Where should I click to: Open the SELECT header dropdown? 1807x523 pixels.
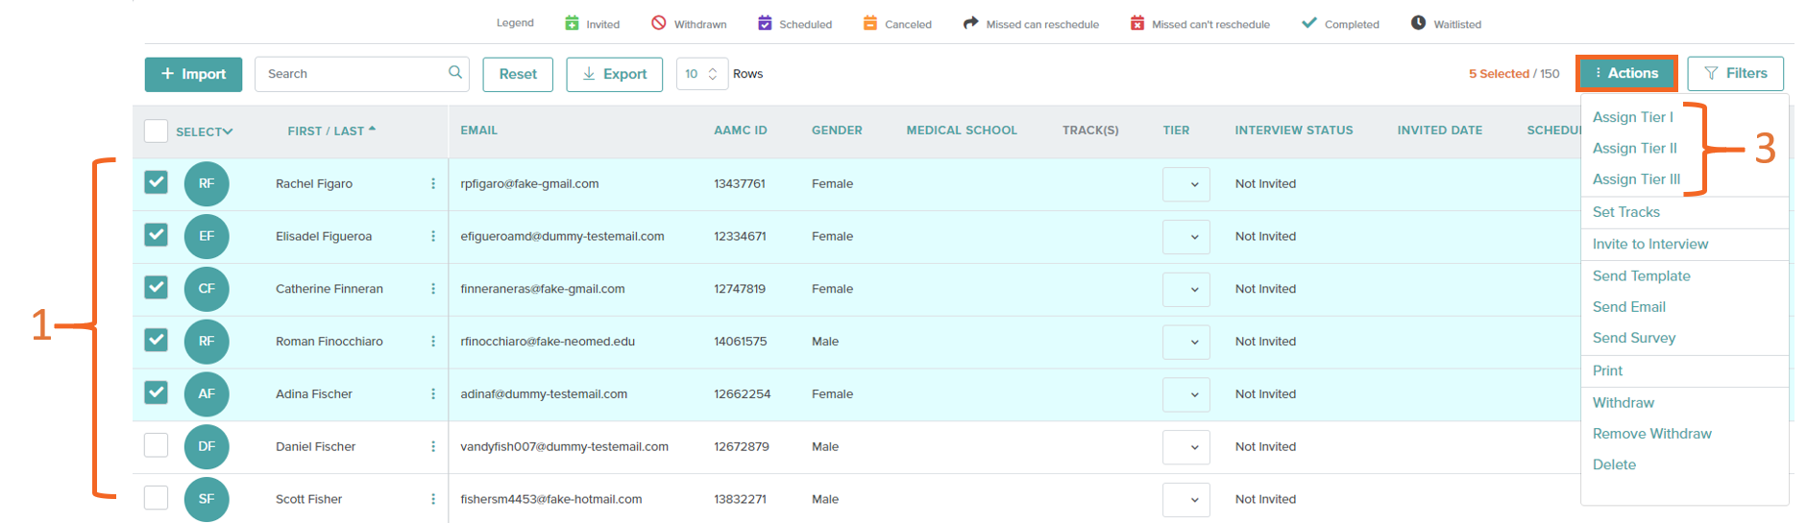(205, 131)
